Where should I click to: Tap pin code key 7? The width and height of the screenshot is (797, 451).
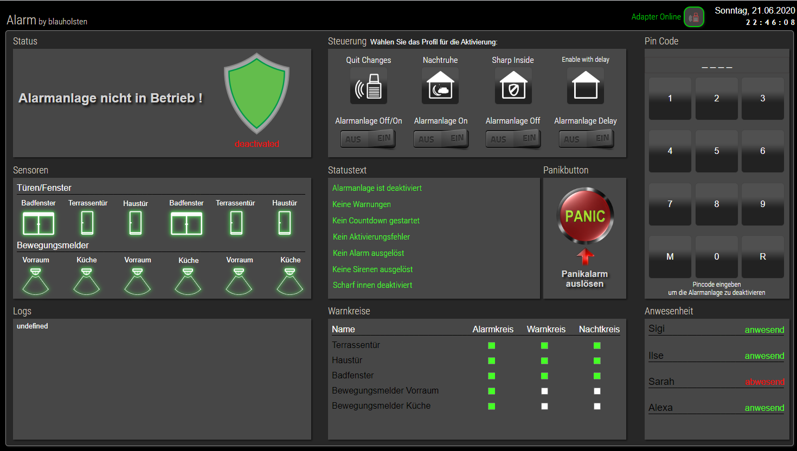click(x=670, y=204)
